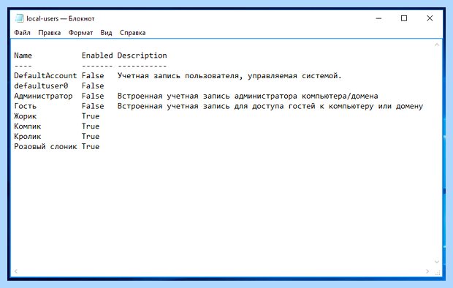Viewport: 453px width, 288px height.
Task: Click the window title 'local-users — Блокнот'
Action: [61, 18]
